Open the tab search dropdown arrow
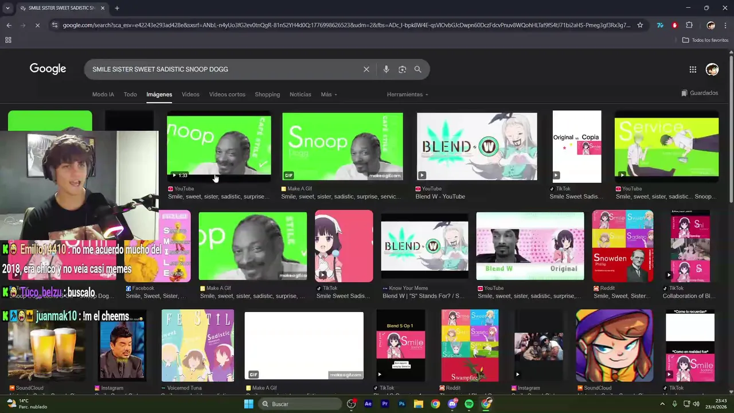Viewport: 734px width, 413px height. tap(7, 8)
